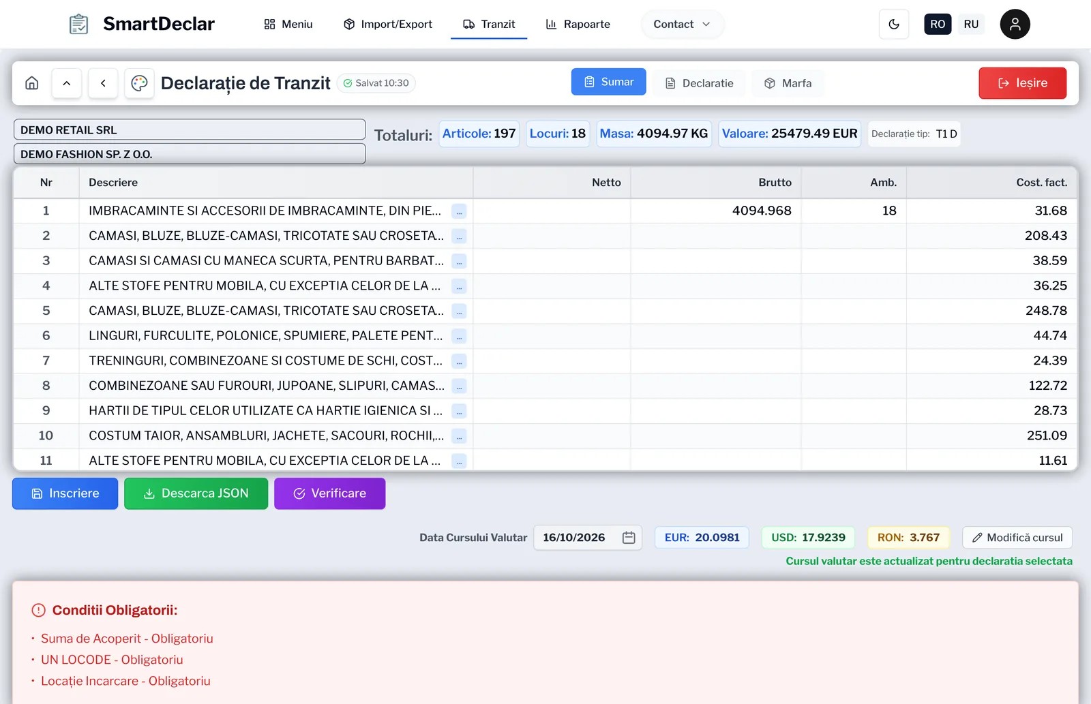Image resolution: width=1091 pixels, height=704 pixels.
Task: Open the Contact dropdown
Action: point(682,25)
